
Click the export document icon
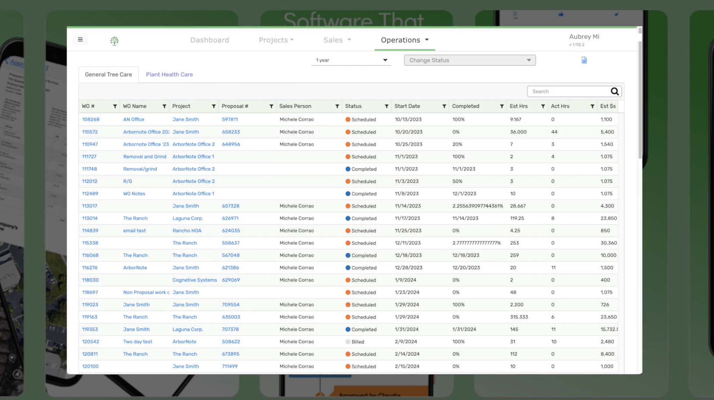[x=584, y=60]
